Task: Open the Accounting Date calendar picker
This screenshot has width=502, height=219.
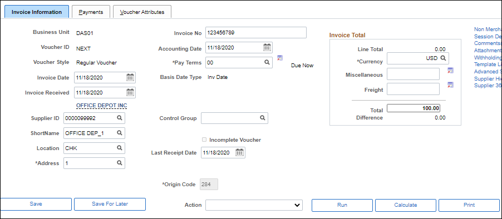Action: [267, 48]
